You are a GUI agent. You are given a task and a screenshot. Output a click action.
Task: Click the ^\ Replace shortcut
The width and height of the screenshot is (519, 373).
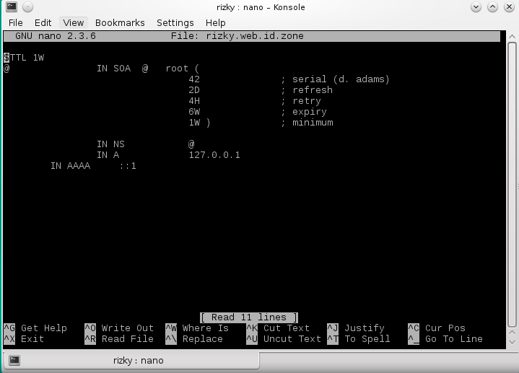point(194,339)
